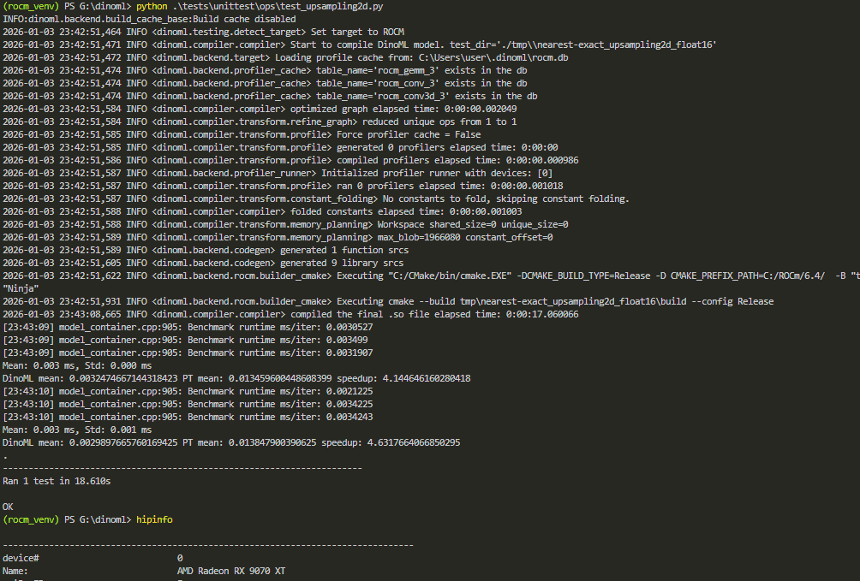Click the '(rocm_venv)' prefix before hipinfo
Screen dimensions: 860x581
coord(31,519)
